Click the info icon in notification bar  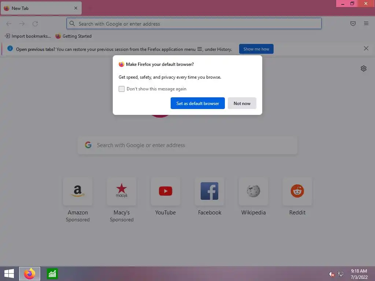(10, 49)
